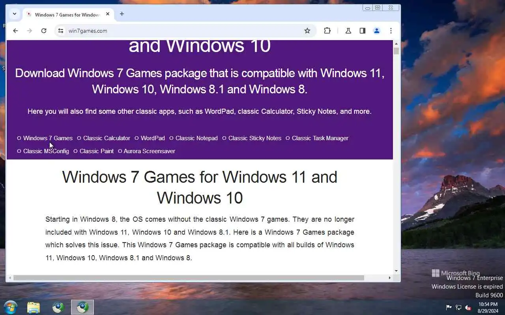This screenshot has height=315, width=505.
Task: Open Chrome Labs flask icon
Action: (x=348, y=31)
